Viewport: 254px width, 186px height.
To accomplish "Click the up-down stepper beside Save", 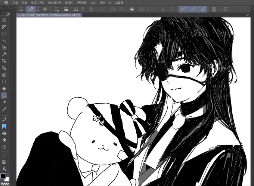I will (83, 9).
